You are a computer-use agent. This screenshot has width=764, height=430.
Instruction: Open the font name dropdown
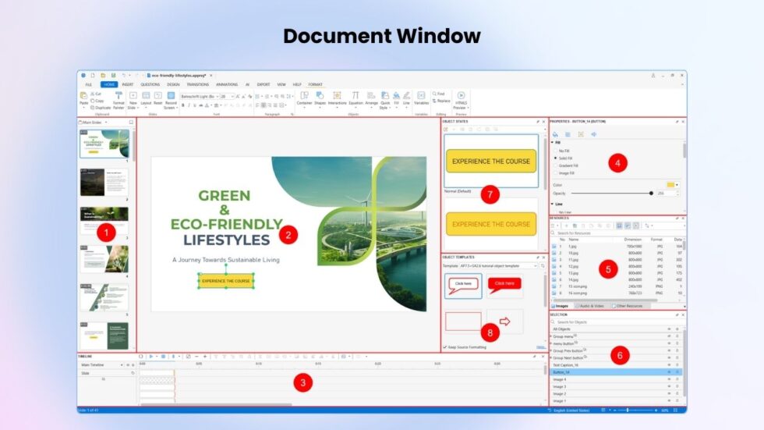pos(217,97)
